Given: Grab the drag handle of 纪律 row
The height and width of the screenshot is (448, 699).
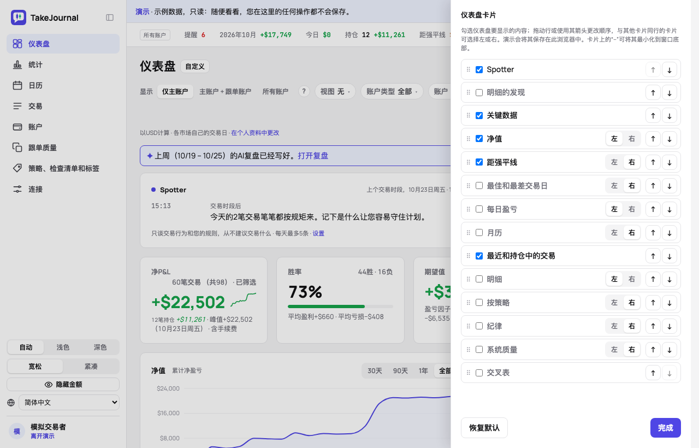Looking at the screenshot, I should [x=468, y=326].
